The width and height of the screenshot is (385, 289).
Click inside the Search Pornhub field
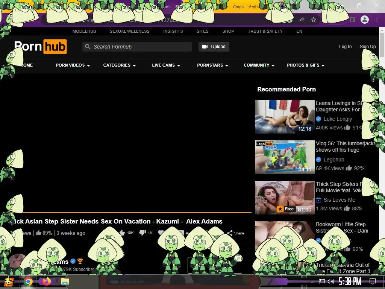point(137,46)
